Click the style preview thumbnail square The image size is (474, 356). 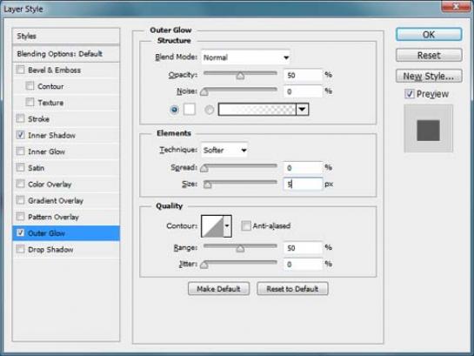428,130
